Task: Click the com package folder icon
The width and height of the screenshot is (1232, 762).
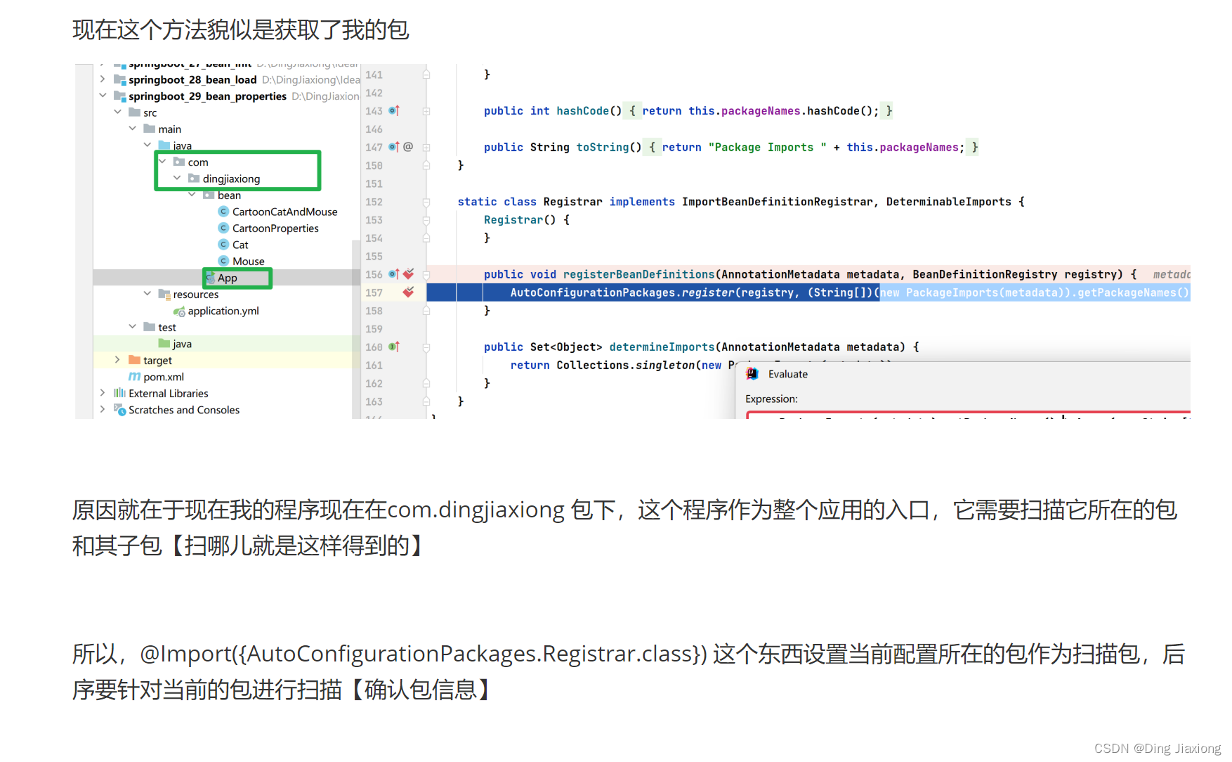Action: [179, 162]
